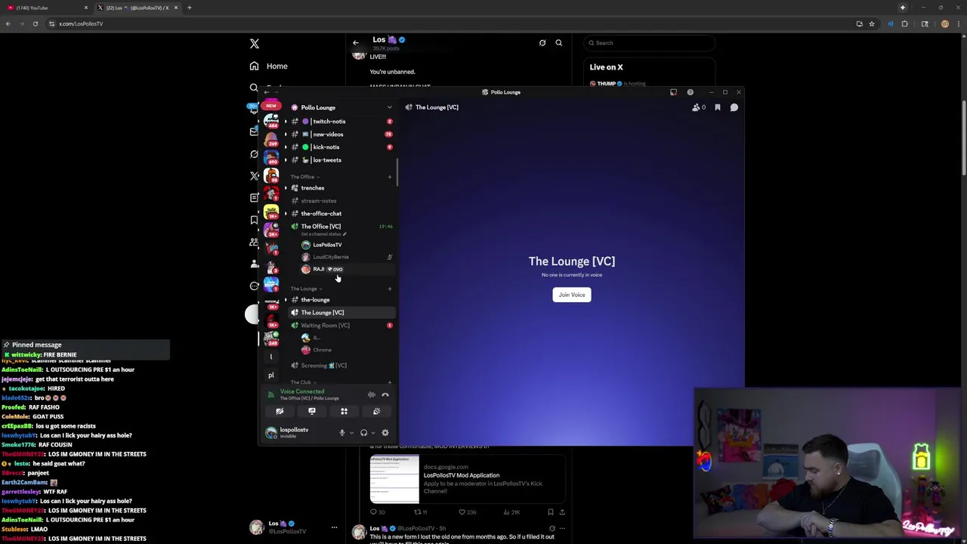This screenshot has width=967, height=544.
Task: Open the soundboard button
Action: tap(376, 411)
